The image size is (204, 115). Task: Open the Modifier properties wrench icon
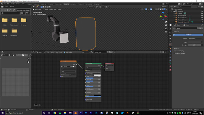[170, 51]
